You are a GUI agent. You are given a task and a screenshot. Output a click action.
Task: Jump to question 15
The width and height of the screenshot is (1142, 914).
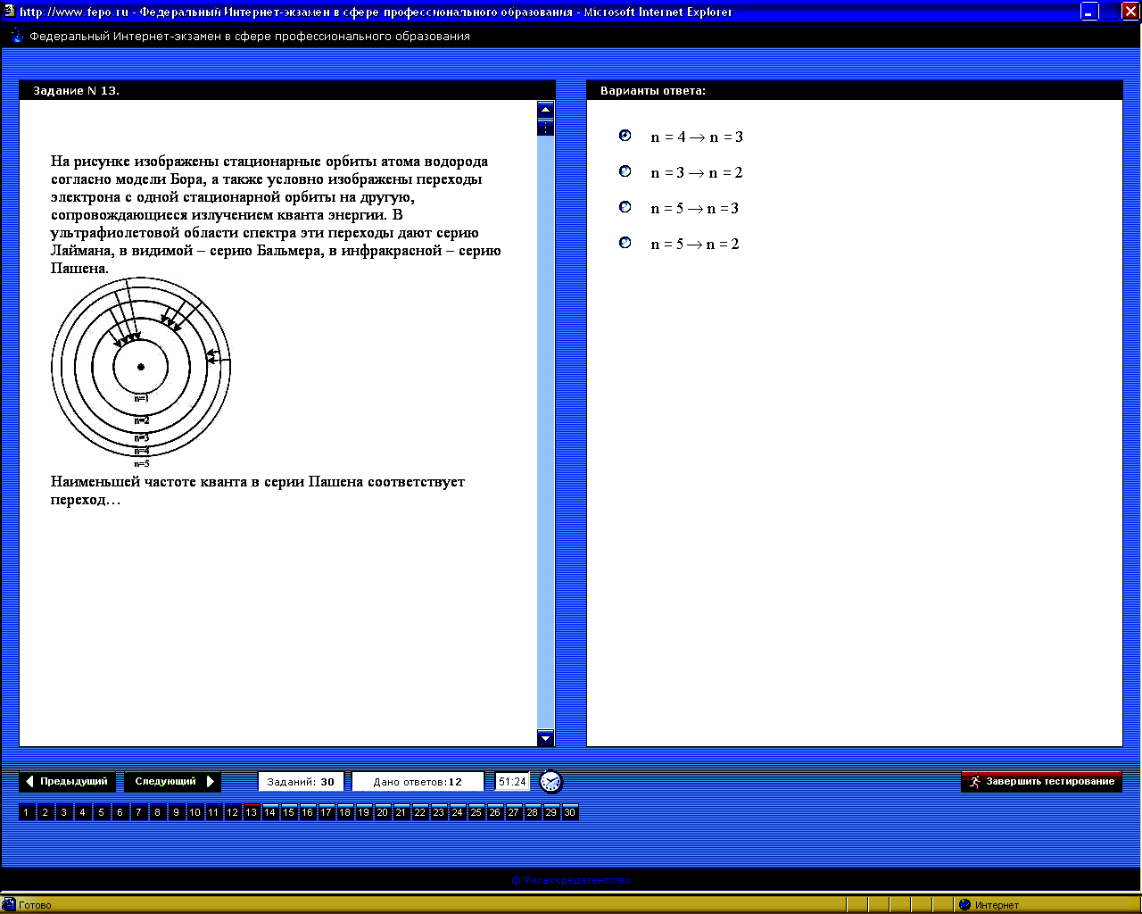(x=288, y=812)
